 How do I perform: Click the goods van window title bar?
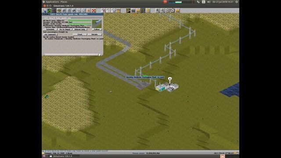[x=72, y=14]
